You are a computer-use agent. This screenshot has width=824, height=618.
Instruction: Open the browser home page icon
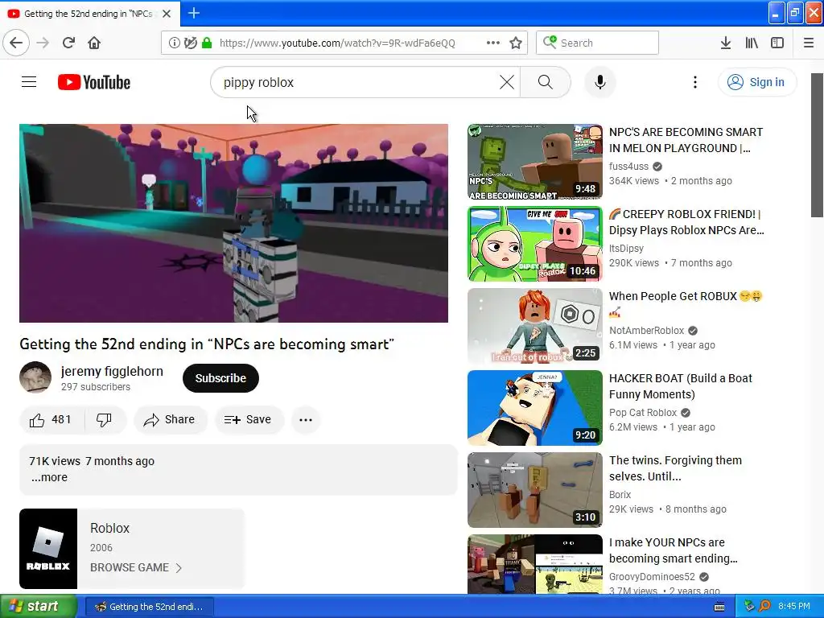point(94,43)
